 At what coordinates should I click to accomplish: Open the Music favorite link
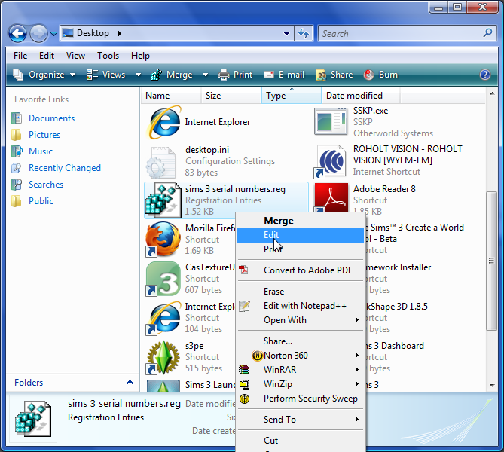pos(41,151)
